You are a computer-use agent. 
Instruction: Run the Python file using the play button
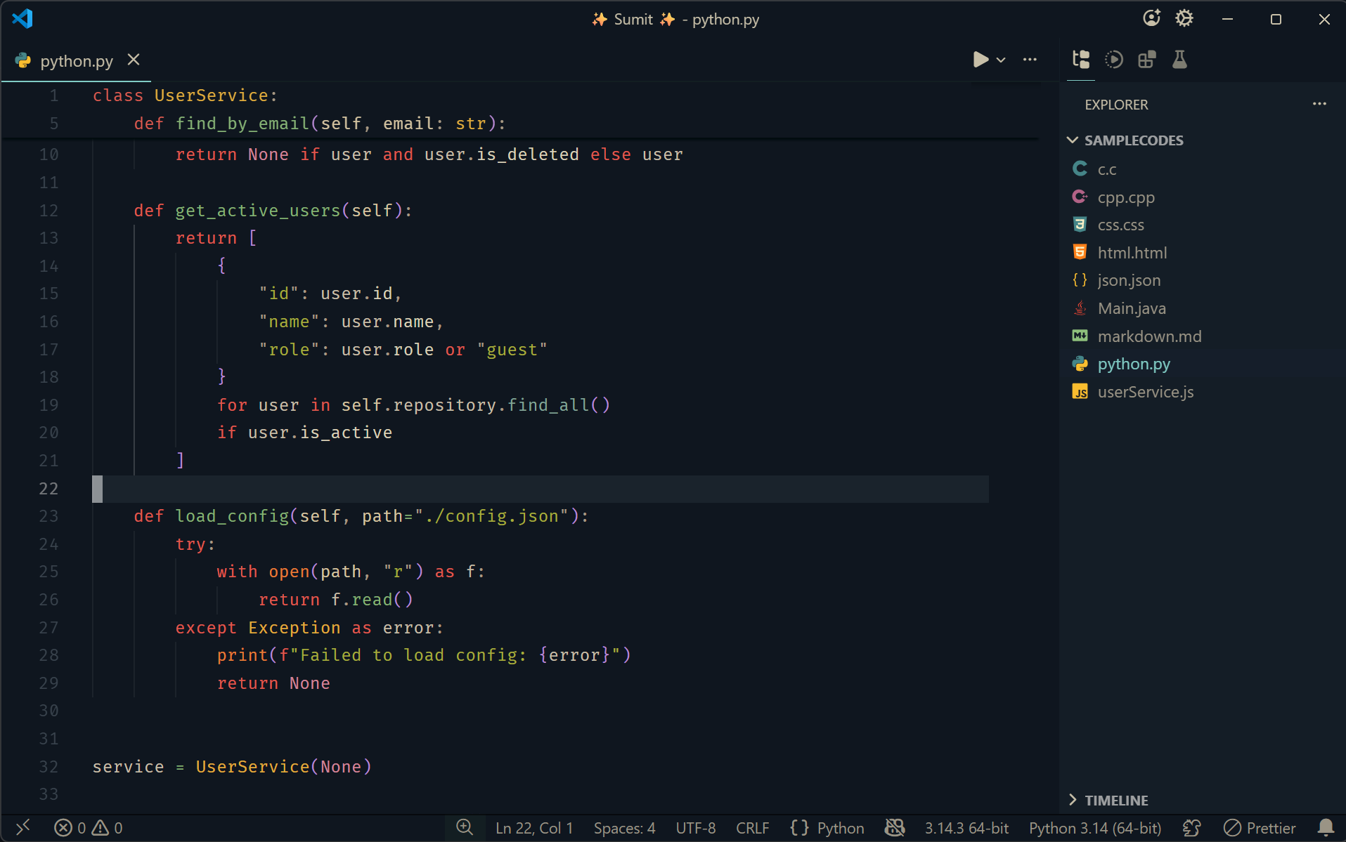(x=980, y=60)
